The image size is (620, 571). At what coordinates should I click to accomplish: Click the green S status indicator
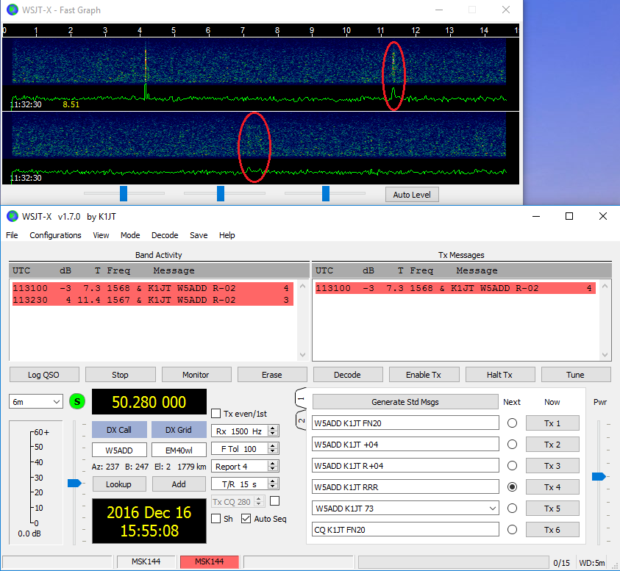[77, 402]
